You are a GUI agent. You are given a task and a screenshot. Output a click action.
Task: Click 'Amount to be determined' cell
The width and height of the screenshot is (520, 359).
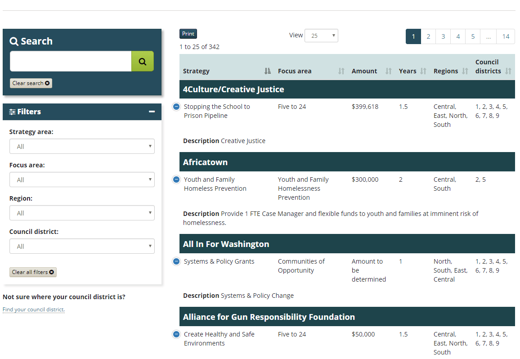pos(369,270)
